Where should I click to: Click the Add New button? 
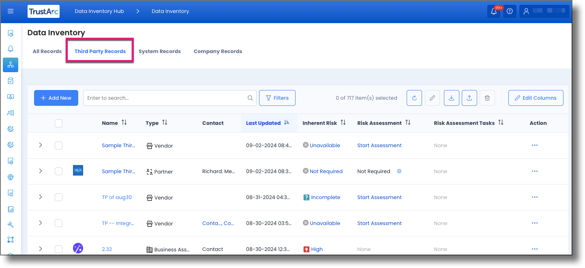click(56, 98)
